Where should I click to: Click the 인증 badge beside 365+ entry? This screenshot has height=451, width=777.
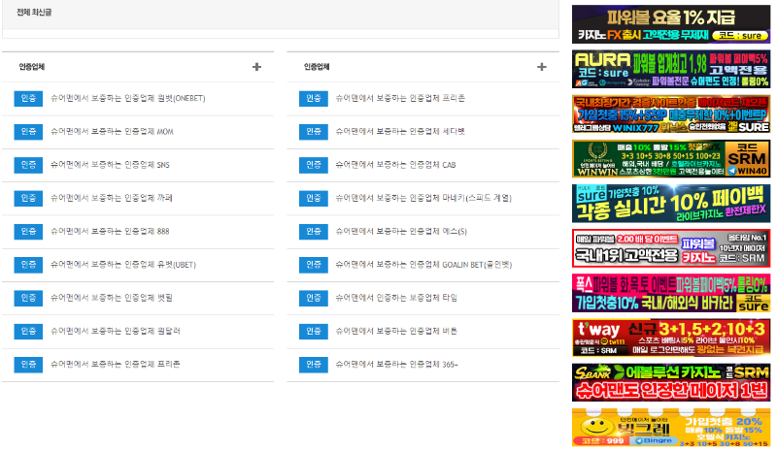click(313, 365)
